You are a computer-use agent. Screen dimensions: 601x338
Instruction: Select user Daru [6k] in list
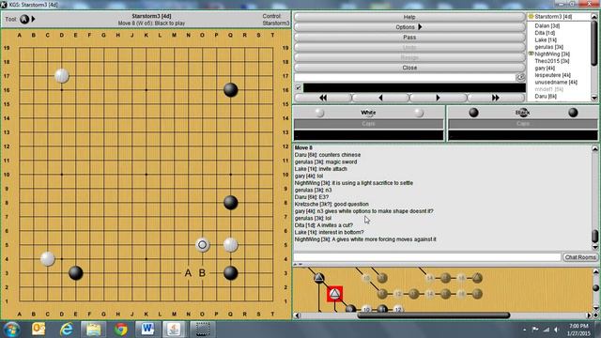pos(546,96)
